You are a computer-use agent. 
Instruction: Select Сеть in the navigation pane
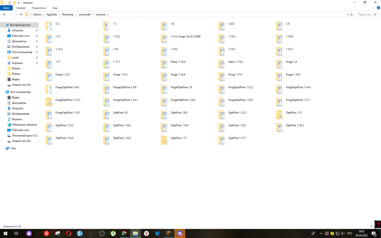13,148
